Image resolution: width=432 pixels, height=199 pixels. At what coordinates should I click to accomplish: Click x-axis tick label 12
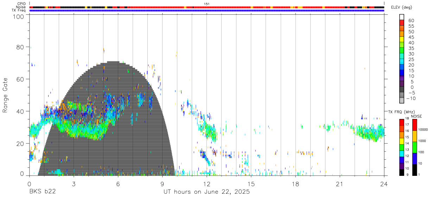pos(207,184)
